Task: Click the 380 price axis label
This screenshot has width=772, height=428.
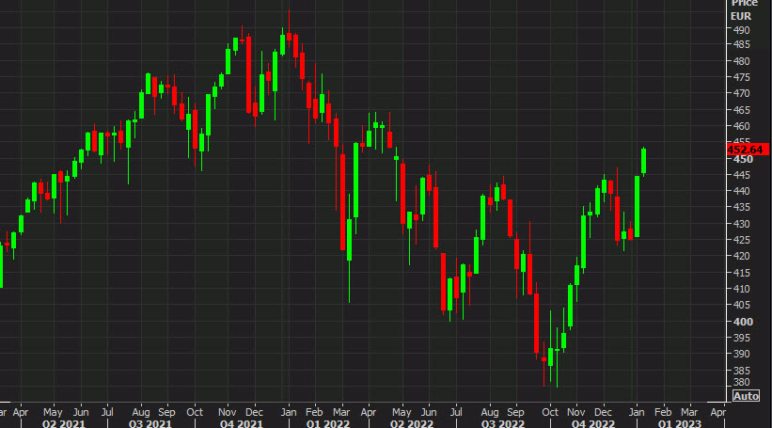Action: (x=742, y=382)
